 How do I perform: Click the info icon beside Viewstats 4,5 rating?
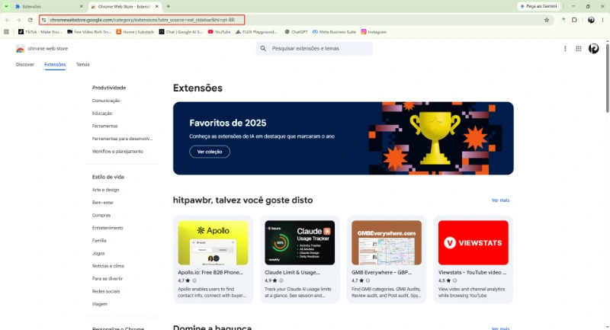click(454, 280)
